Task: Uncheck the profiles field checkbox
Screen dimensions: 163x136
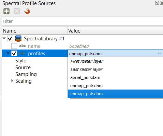Action: tap(14, 53)
